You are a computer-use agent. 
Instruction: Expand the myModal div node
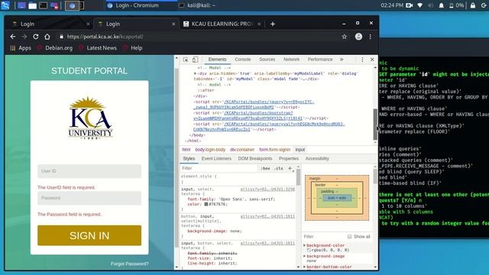pos(196,73)
